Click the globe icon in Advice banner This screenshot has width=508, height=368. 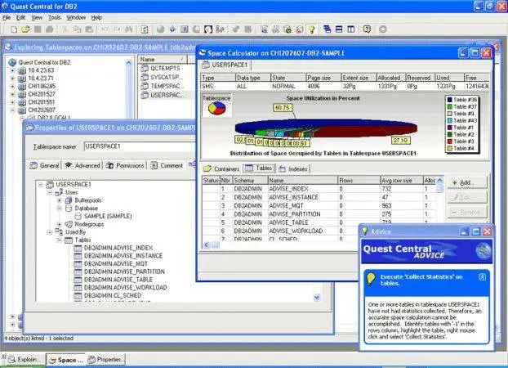483,251
